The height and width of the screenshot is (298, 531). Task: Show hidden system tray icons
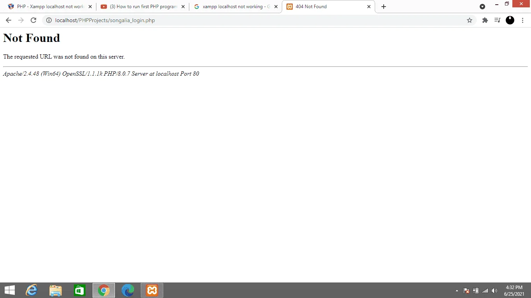point(457,291)
